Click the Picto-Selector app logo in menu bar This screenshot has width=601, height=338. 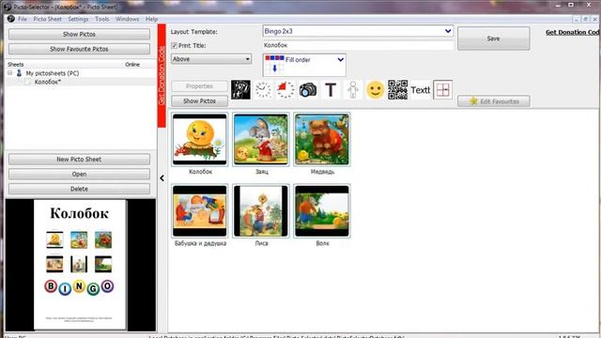pyautogui.click(x=10, y=19)
